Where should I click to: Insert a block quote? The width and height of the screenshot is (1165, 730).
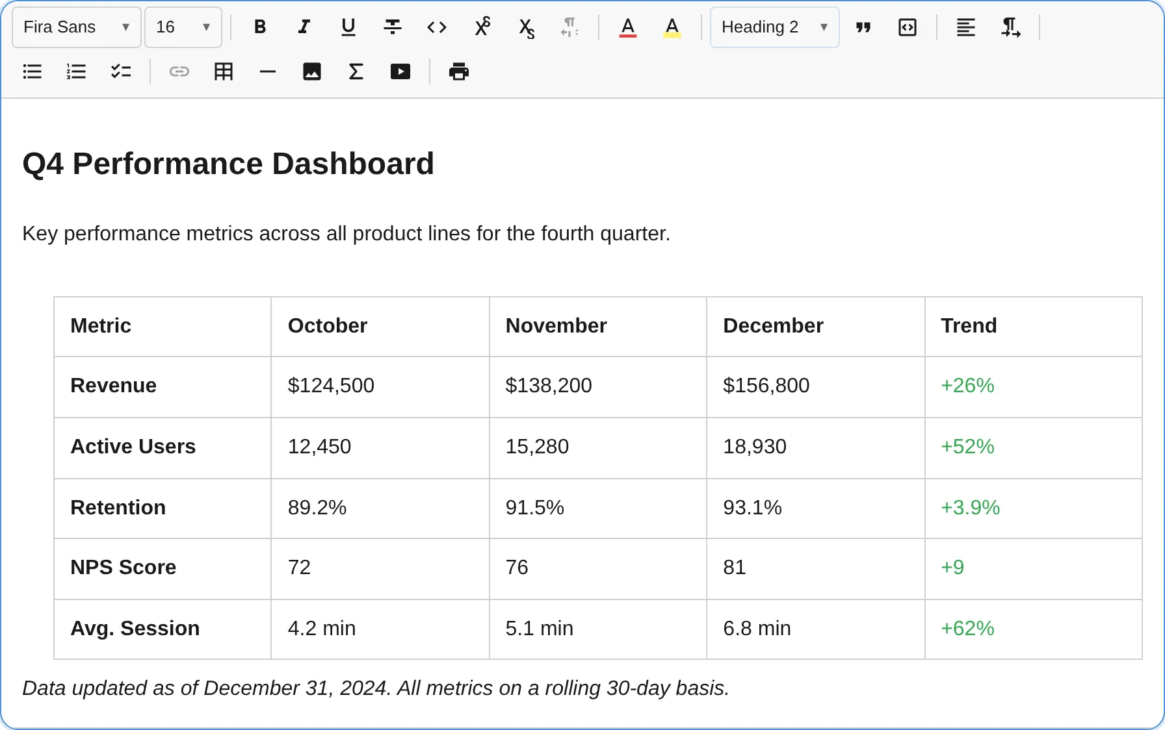[863, 27]
